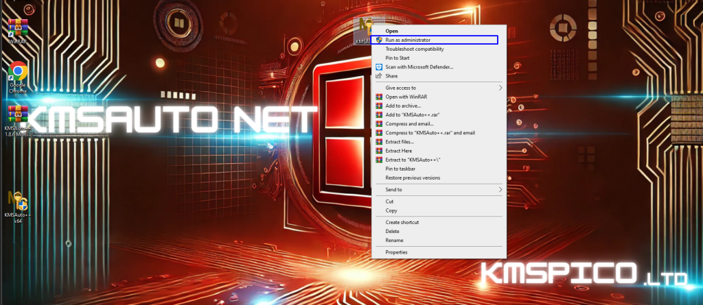The width and height of the screenshot is (703, 305).
Task: Select Restore previous versions
Action: coord(413,178)
